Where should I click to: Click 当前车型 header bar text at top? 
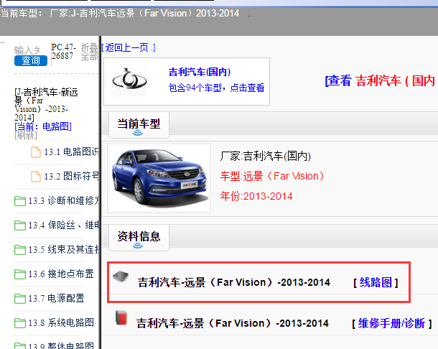[120, 13]
